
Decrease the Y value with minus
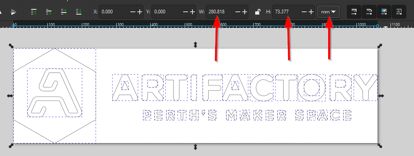186,12
